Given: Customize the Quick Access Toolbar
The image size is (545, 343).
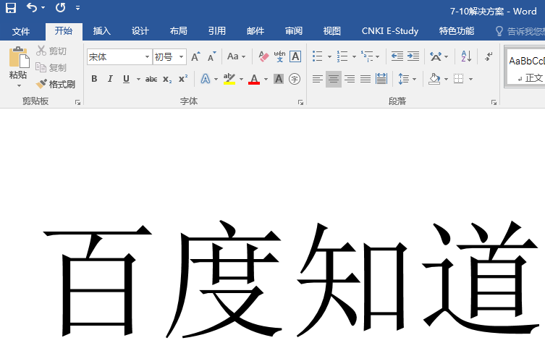Looking at the screenshot, I should pos(78,8).
